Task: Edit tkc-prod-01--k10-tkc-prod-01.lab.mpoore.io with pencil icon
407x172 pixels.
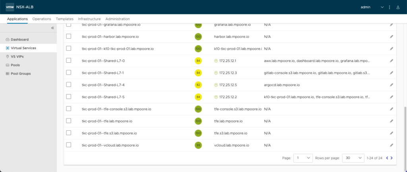Action: (x=391, y=49)
